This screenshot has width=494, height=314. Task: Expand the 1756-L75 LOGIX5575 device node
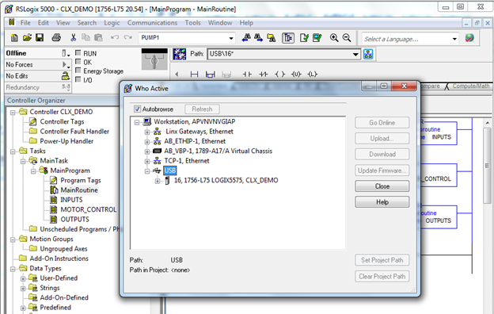pyautogui.click(x=158, y=181)
